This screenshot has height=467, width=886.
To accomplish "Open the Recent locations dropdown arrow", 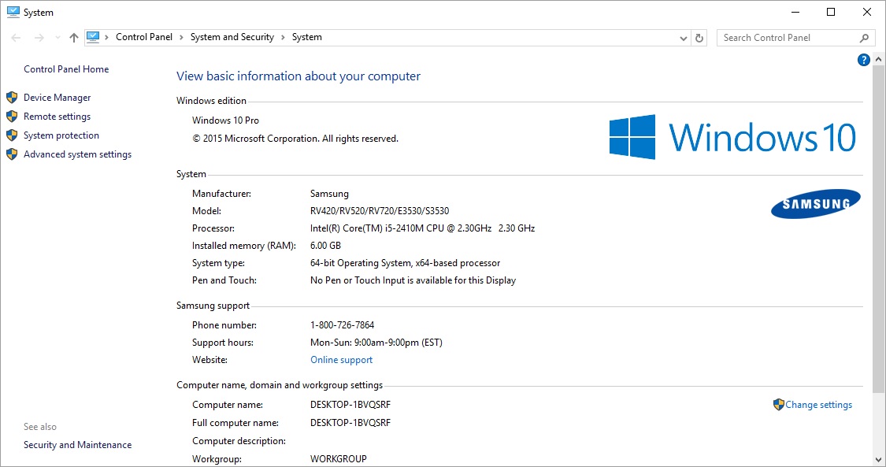I will [57, 38].
